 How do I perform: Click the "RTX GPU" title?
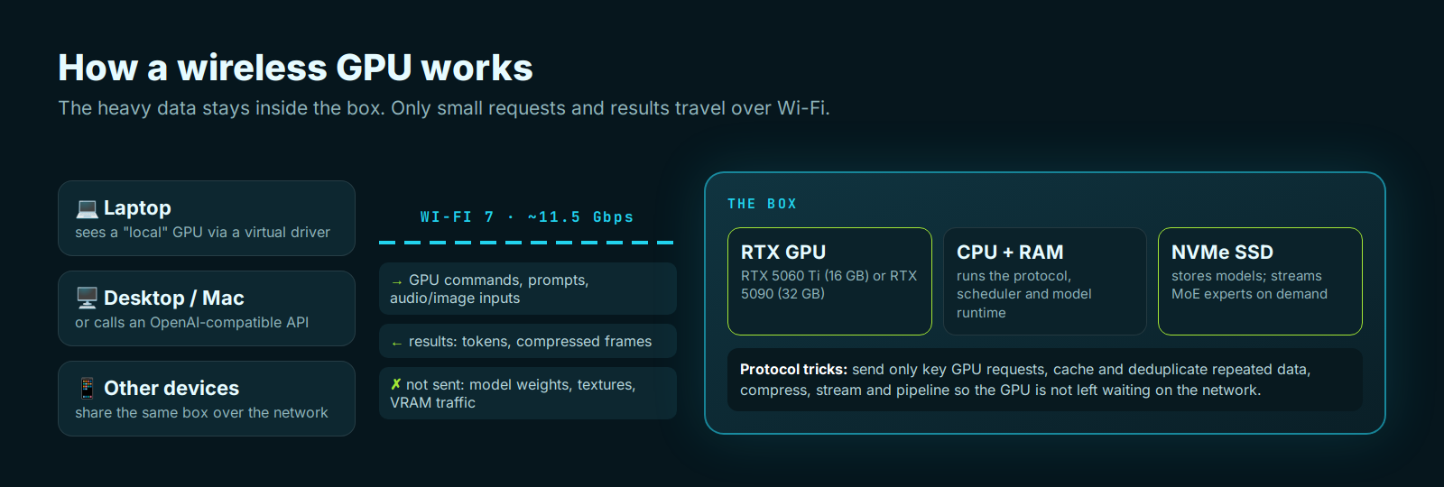coord(783,253)
